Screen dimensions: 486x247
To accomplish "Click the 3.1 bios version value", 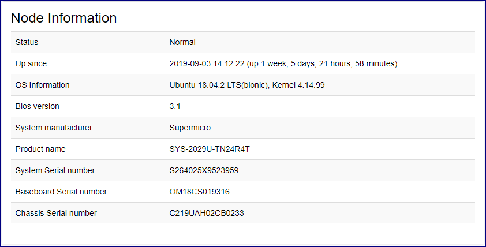I will coord(175,106).
